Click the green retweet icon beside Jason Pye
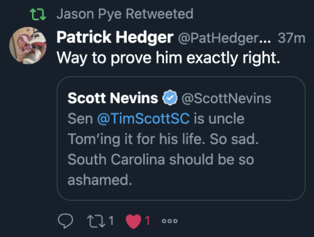Screen dimensions: 314x237 point(38,14)
